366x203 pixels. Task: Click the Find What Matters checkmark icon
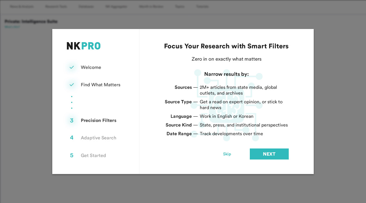pos(72,85)
